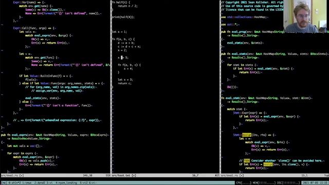Click the Copyright 2021 comment line

click(x=252, y=2)
